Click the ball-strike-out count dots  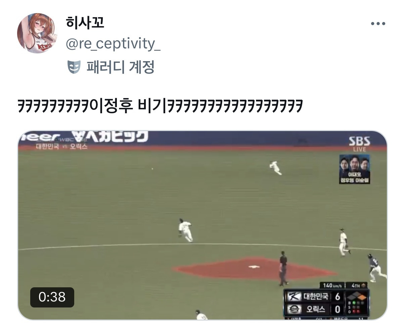[356, 307]
